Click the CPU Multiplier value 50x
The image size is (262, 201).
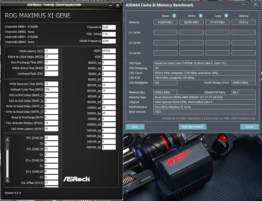(x=165, y=83)
